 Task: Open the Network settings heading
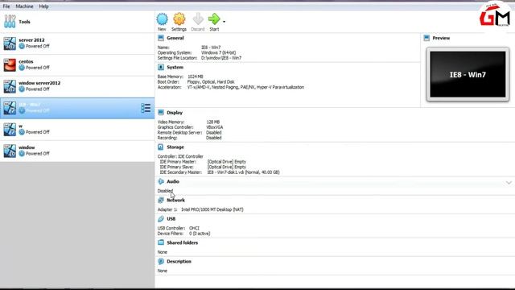[x=175, y=201]
